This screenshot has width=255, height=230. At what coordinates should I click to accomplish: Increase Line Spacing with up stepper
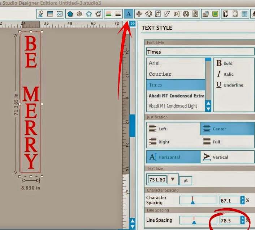click(242, 218)
